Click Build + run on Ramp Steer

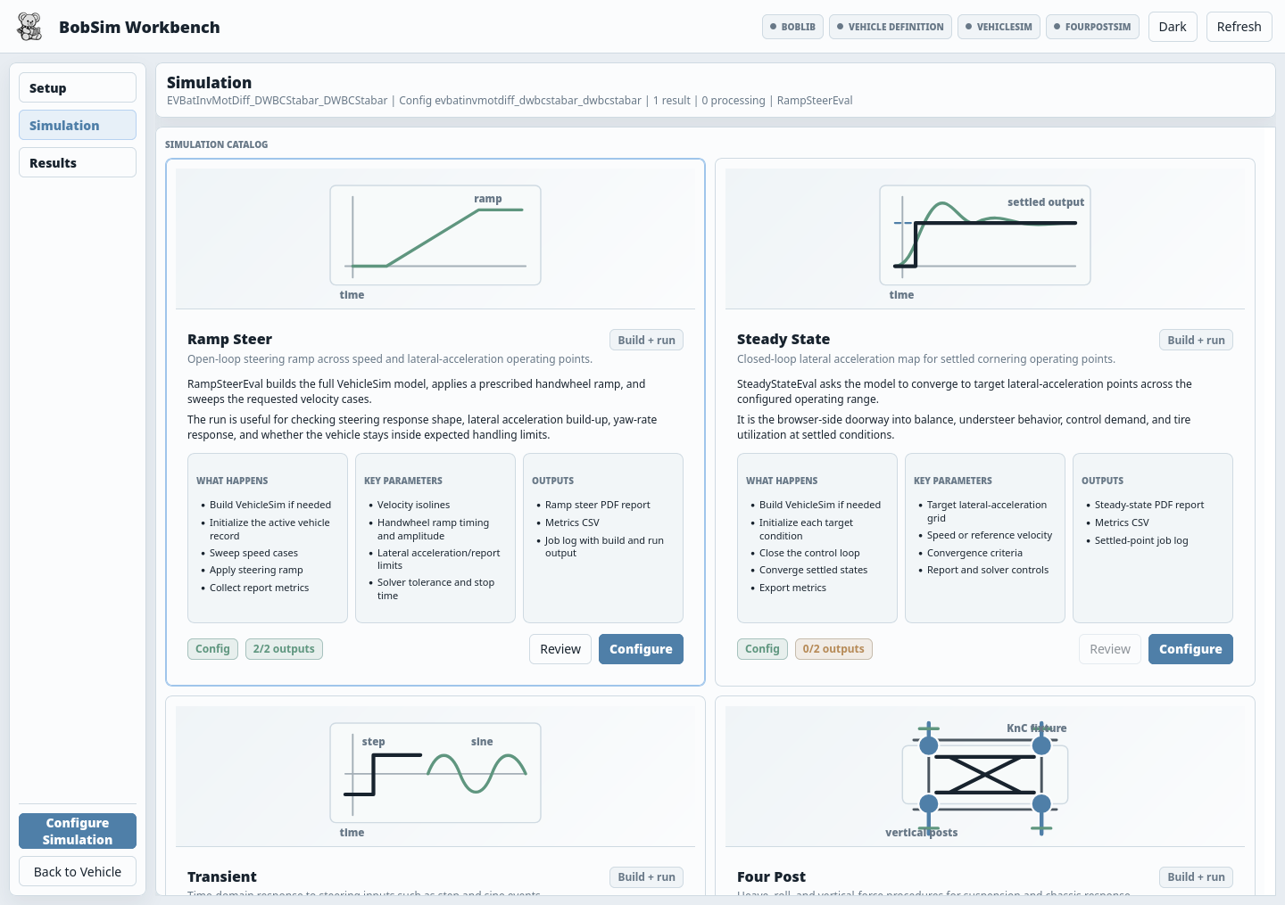647,340
